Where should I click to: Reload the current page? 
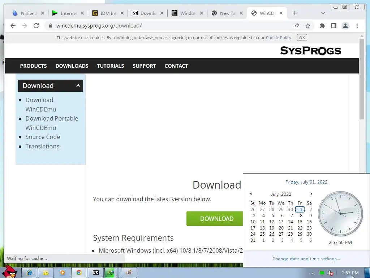36,26
